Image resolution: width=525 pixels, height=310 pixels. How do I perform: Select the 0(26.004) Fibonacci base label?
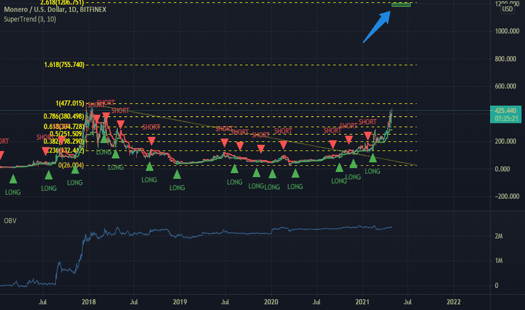point(71,165)
